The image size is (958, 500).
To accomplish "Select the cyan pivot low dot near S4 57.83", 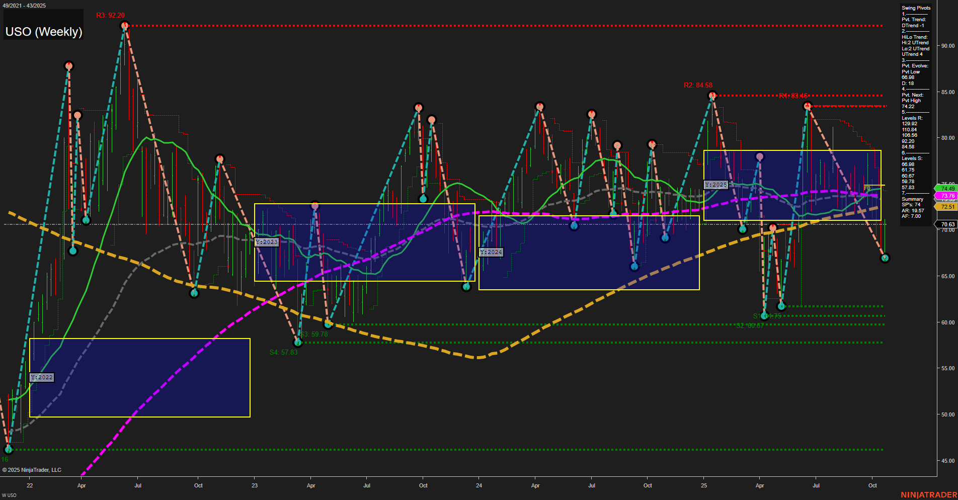I will pyautogui.click(x=298, y=342).
